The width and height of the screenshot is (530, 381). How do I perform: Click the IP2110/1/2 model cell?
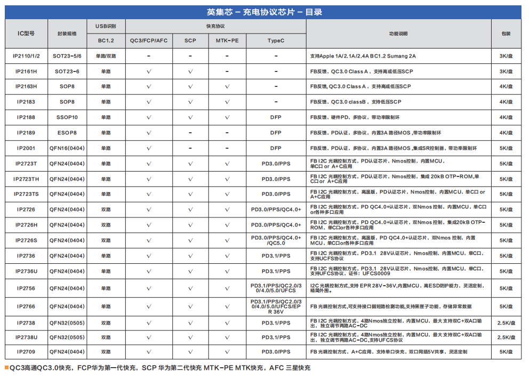pos(26,56)
